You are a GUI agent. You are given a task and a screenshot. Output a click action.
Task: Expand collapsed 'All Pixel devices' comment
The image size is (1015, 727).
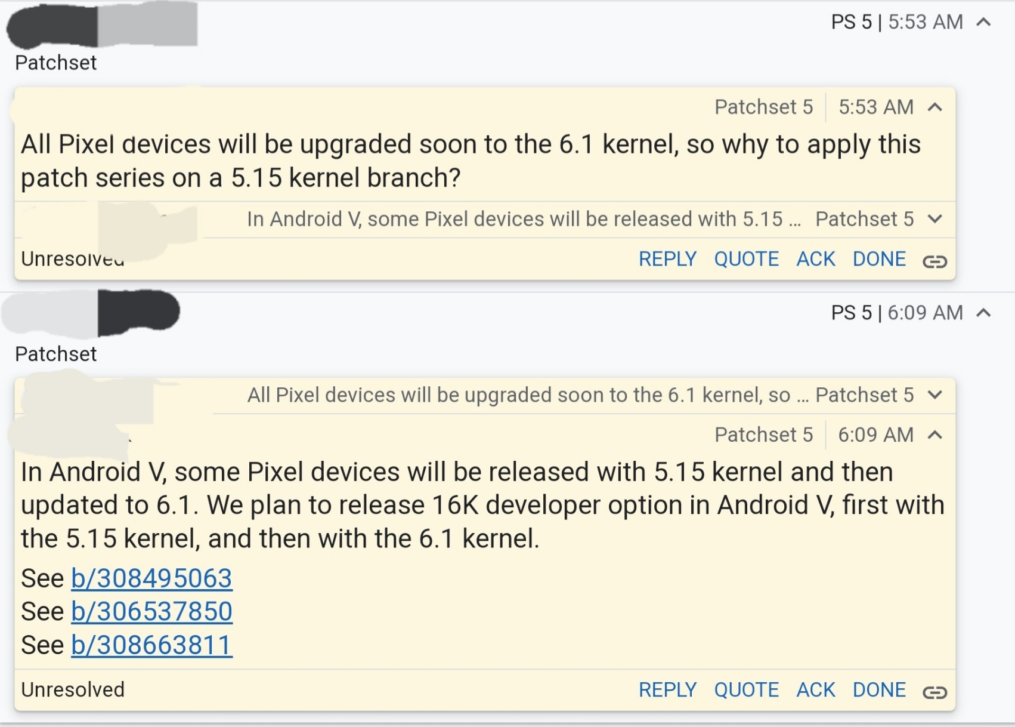click(935, 395)
